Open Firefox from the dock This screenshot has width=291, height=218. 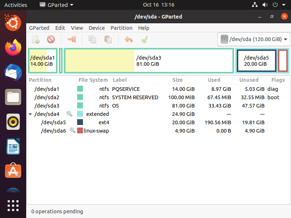(13, 48)
